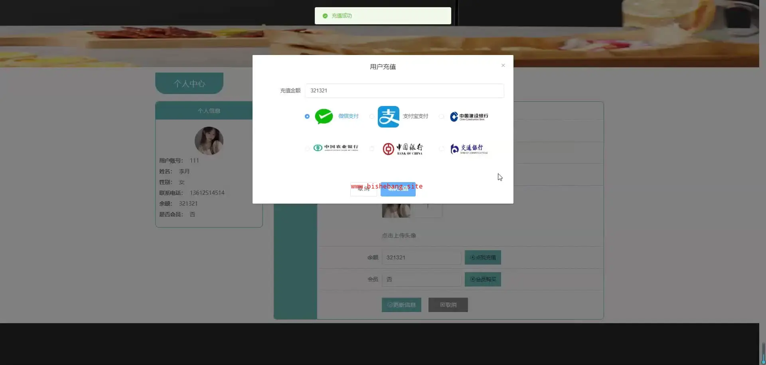
Task: Click the Alipay blue logo
Action: coord(388,117)
